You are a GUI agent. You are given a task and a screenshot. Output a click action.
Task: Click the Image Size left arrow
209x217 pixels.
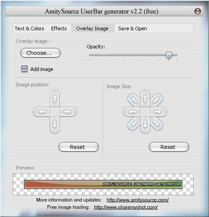[132, 112]
